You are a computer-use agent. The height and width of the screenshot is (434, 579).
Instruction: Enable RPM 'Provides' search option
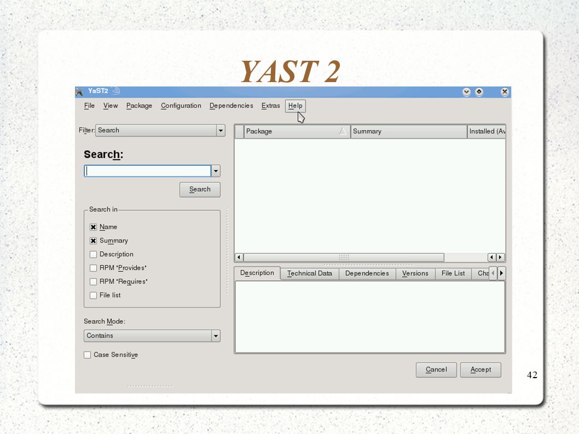(x=94, y=268)
